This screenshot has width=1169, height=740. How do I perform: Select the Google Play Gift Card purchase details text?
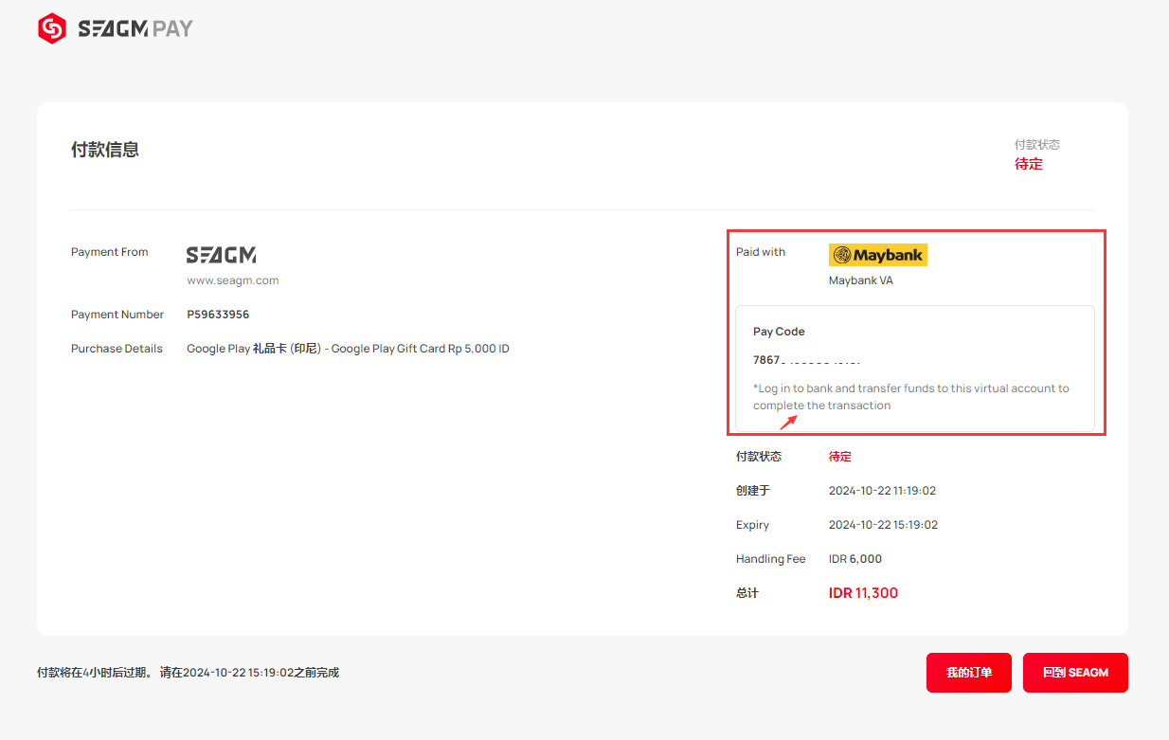coord(348,349)
